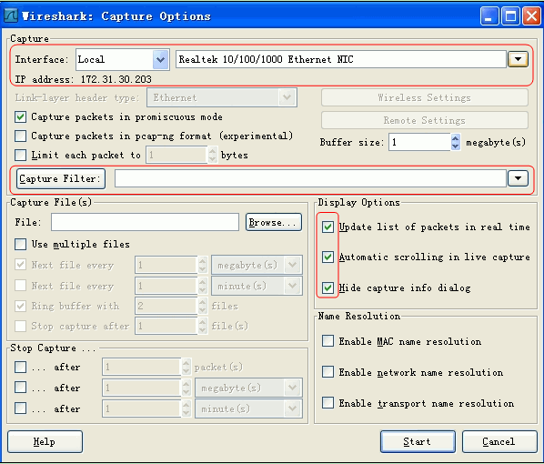
Task: Uncheck Update list of packets in real time
Action: coord(327,227)
